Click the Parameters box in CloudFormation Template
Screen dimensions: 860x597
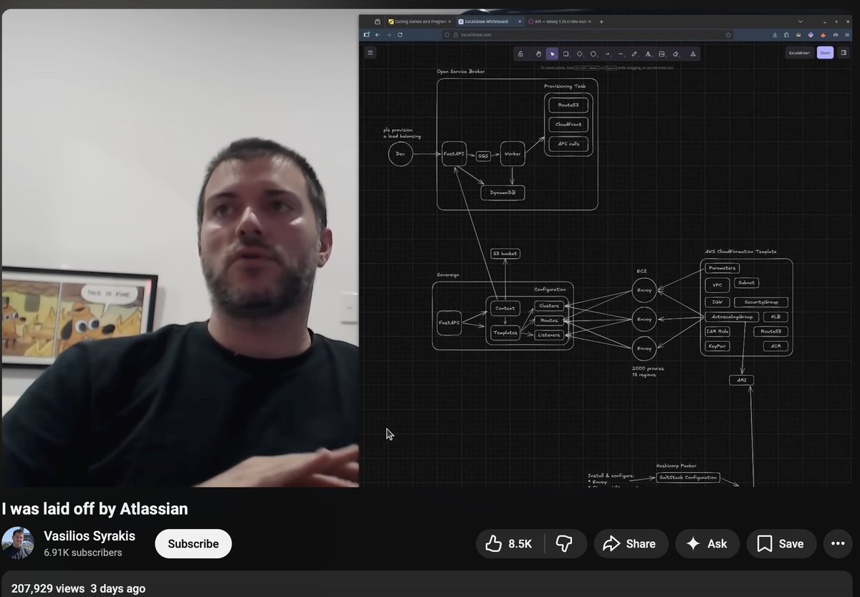click(x=722, y=268)
